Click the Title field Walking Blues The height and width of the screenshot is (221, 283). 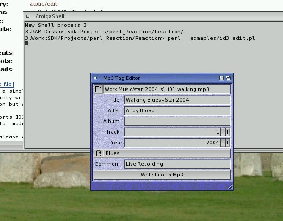[x=177, y=100]
